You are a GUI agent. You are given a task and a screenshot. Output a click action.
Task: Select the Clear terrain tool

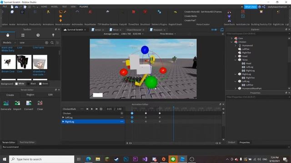pyautogui.click(x=40, y=105)
